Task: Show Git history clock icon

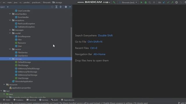Action: coord(176,2)
